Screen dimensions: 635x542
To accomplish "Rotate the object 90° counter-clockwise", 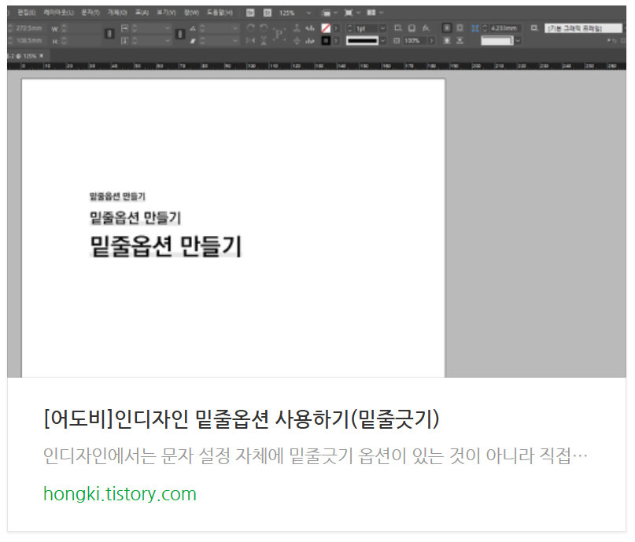I will pos(264,28).
